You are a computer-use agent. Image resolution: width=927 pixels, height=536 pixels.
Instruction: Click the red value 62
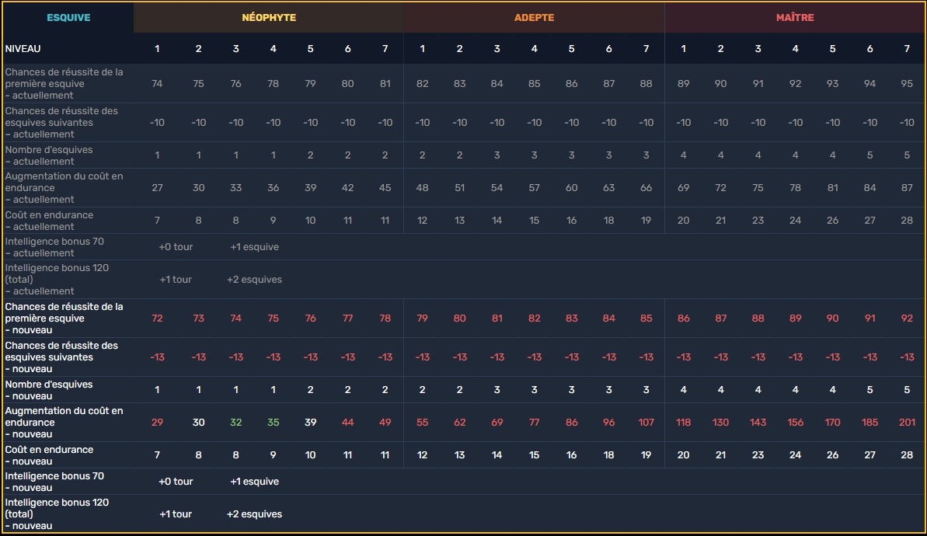pos(459,423)
